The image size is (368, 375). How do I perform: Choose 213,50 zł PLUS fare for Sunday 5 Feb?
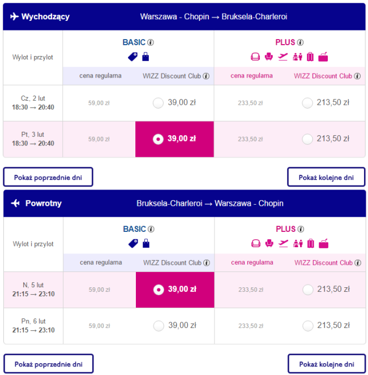(307, 290)
